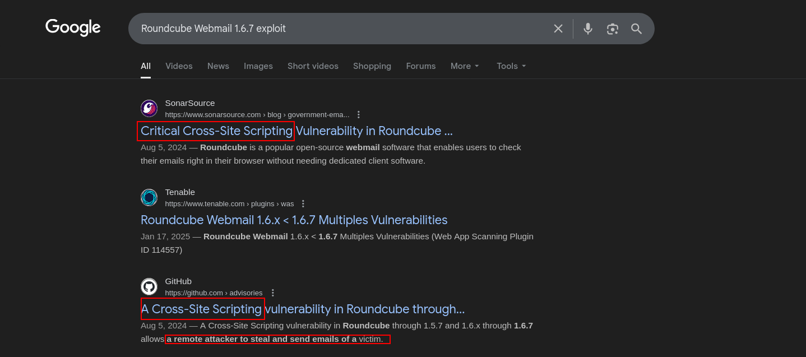The image size is (806, 357).
Task: Open Critical Cross-Site Scripting Vulnerability result
Action: (296, 131)
